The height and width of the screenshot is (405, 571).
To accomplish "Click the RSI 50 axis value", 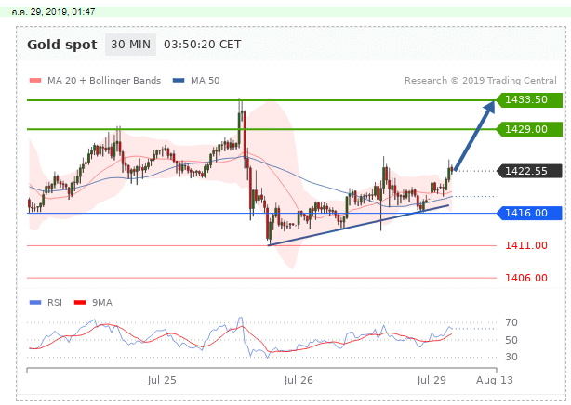I will pos(511,340).
